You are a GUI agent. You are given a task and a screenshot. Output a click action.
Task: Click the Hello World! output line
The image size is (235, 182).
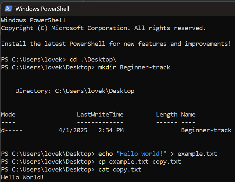pyautogui.click(x=23, y=177)
